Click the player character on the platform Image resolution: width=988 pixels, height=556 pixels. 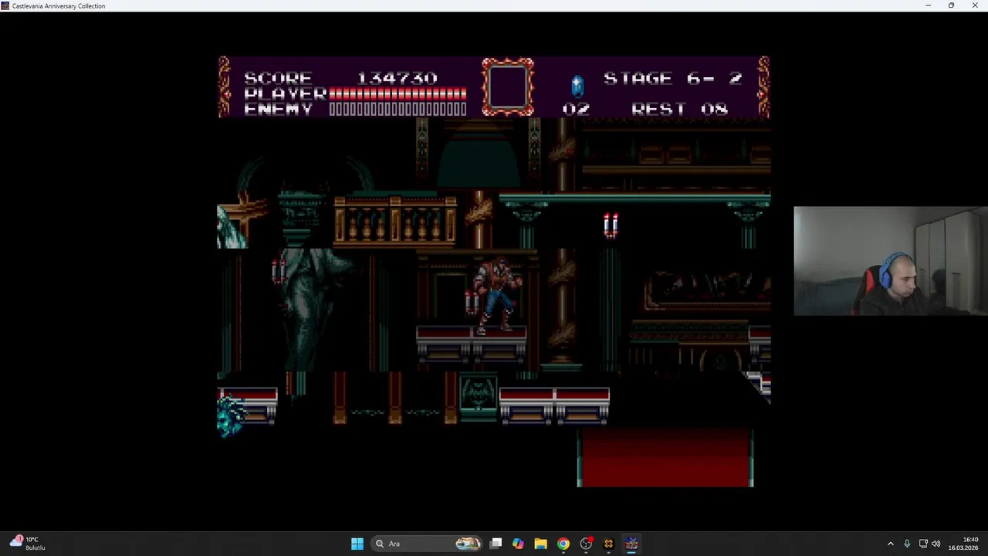coord(496,297)
